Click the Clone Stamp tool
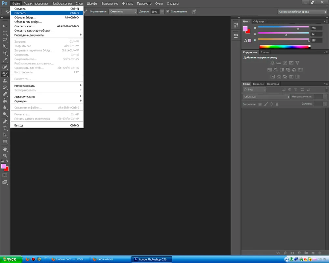Viewport: 329px width, 263px height. click(x=5, y=81)
